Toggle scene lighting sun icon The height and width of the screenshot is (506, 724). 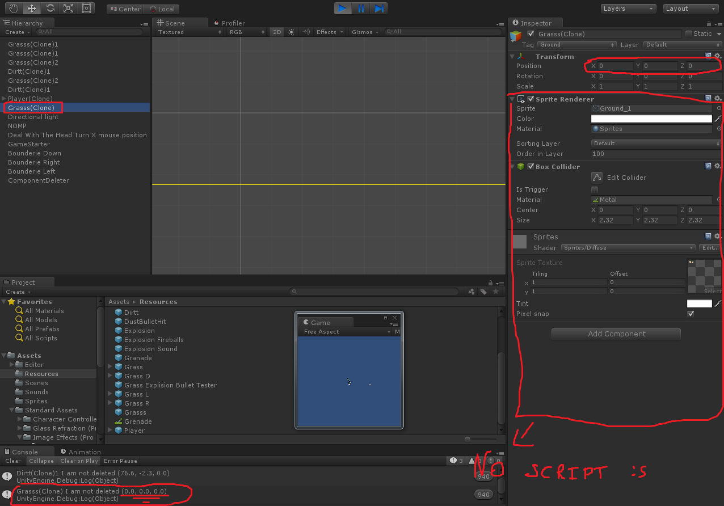(x=291, y=32)
